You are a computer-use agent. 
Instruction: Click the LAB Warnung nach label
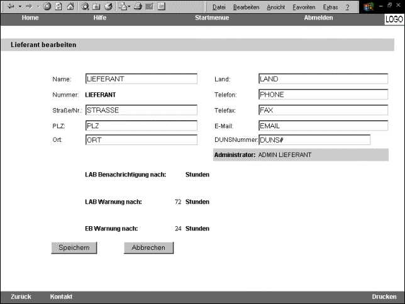click(113, 202)
